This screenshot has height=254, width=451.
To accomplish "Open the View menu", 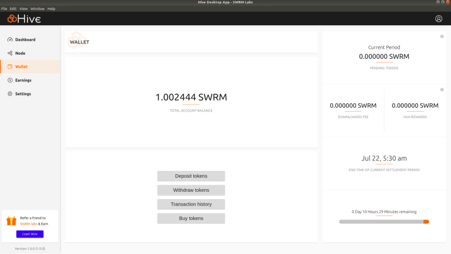I will point(23,9).
